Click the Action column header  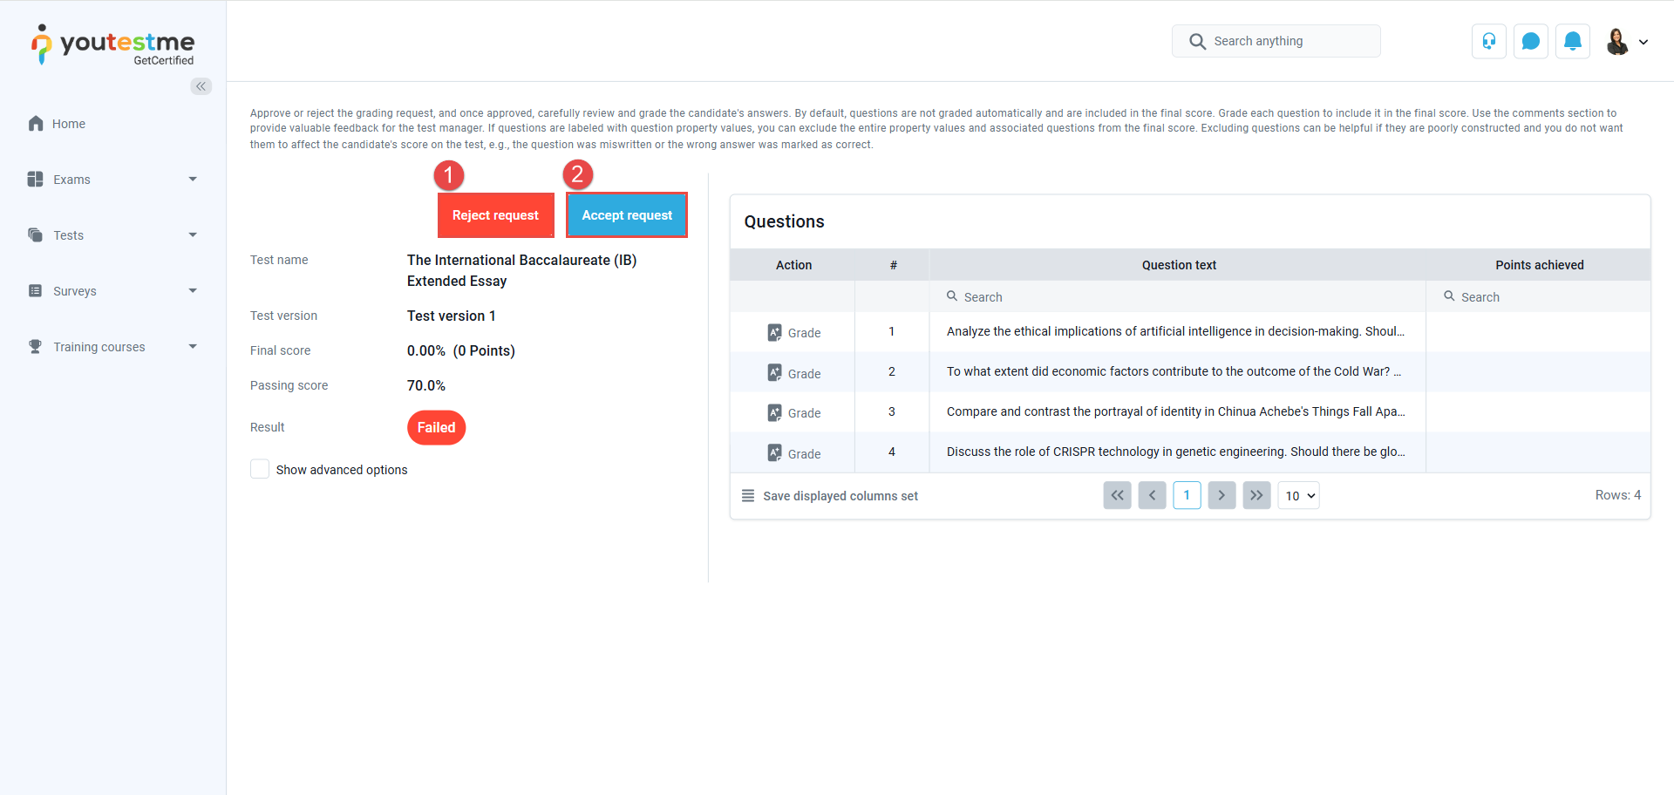793,265
